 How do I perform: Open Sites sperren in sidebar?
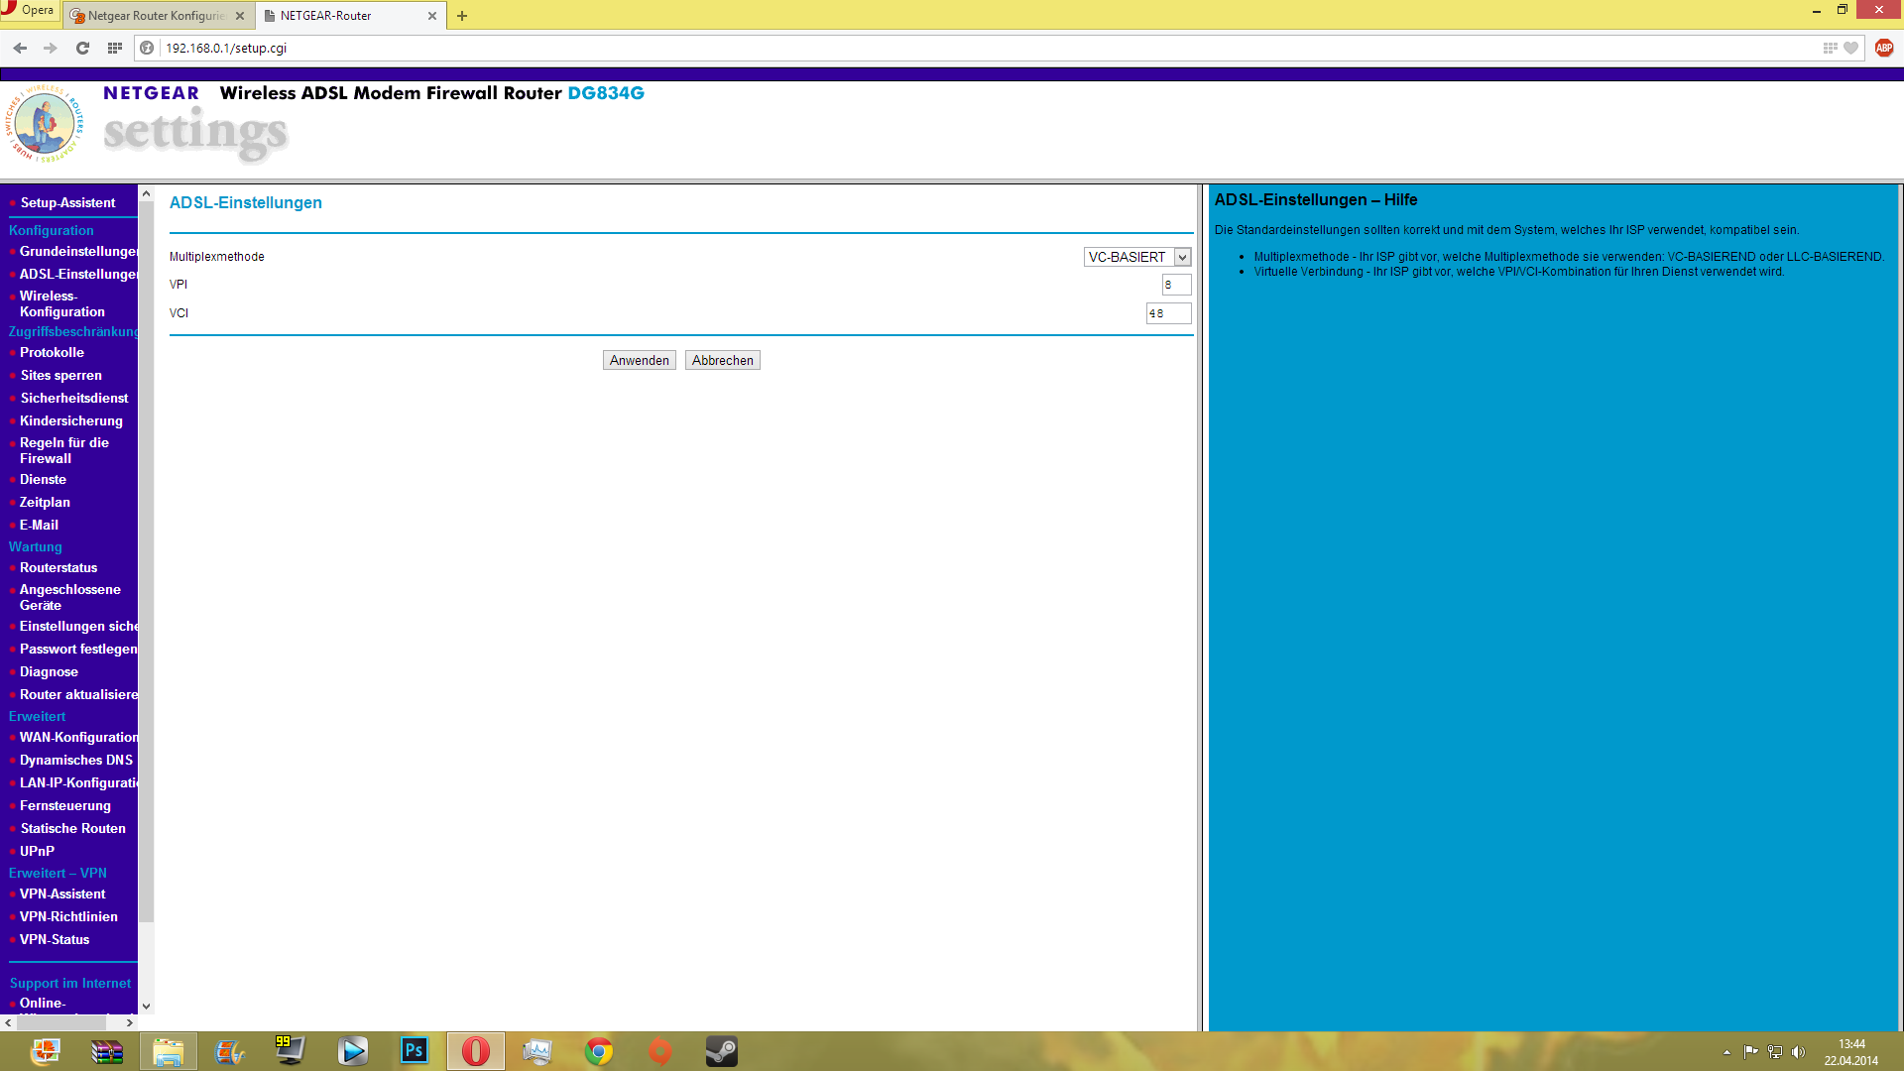coord(60,375)
